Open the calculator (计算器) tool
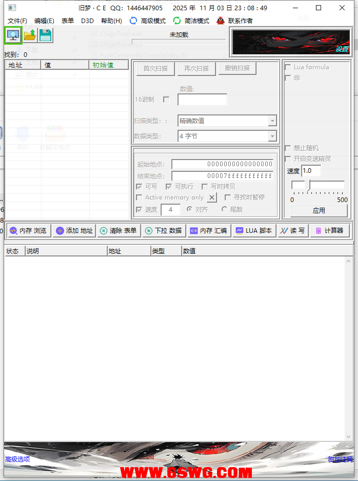 (x=329, y=231)
